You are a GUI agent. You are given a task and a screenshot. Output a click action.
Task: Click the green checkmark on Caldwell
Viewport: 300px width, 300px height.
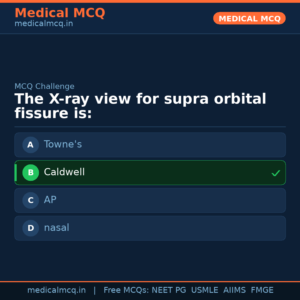point(276,173)
